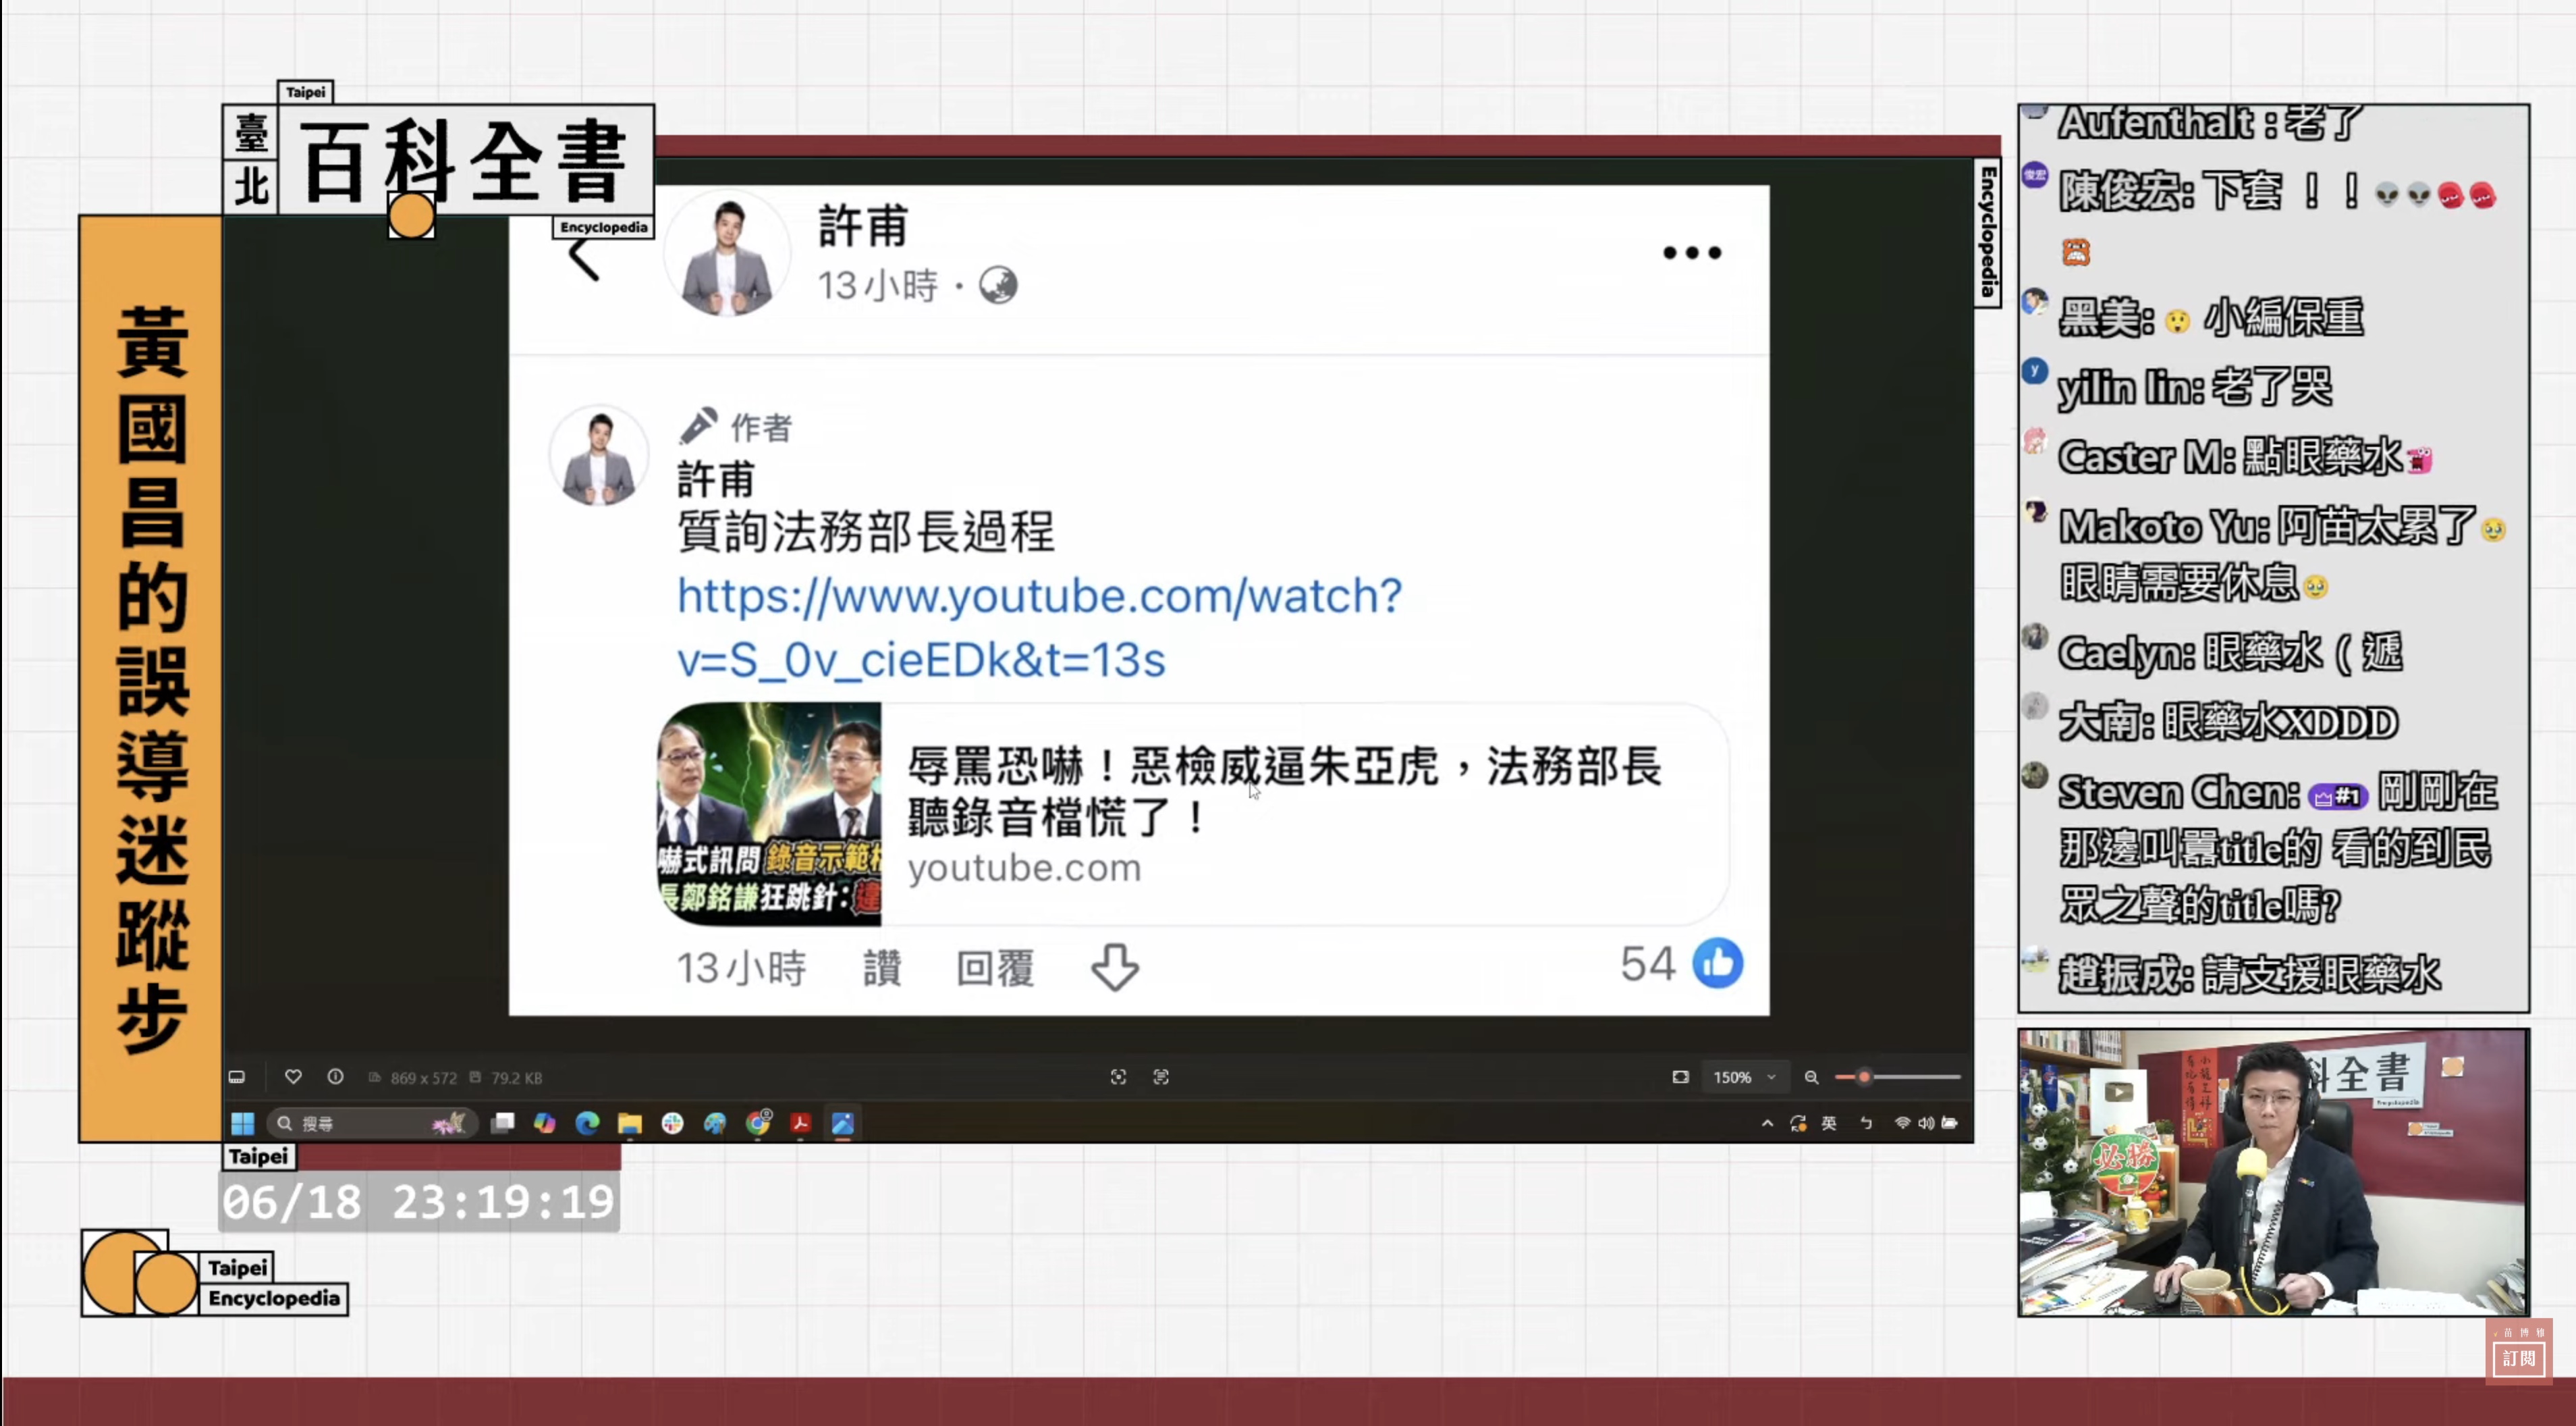Click 回覆 to reply to the comment
The width and height of the screenshot is (2576, 1426).
(994, 968)
